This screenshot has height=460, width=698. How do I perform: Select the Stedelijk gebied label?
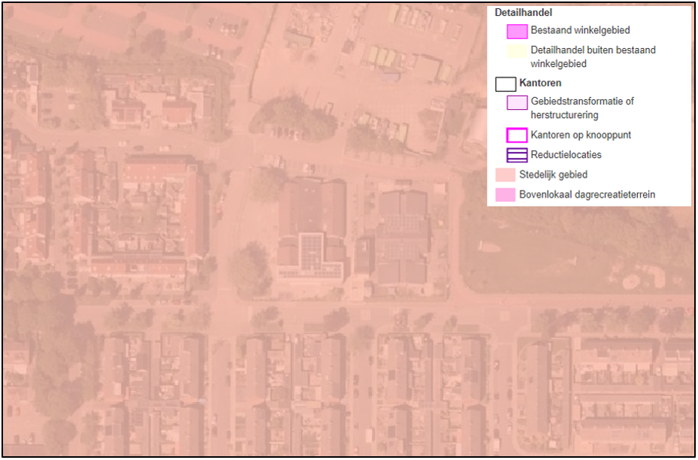(x=553, y=174)
